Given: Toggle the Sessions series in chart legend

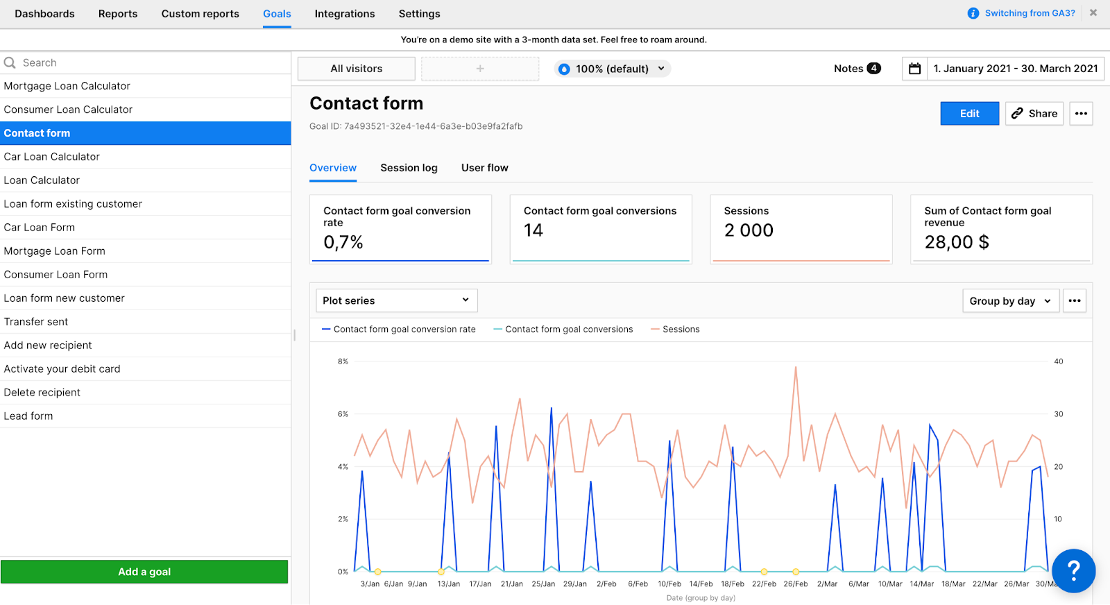Looking at the screenshot, I should point(675,330).
